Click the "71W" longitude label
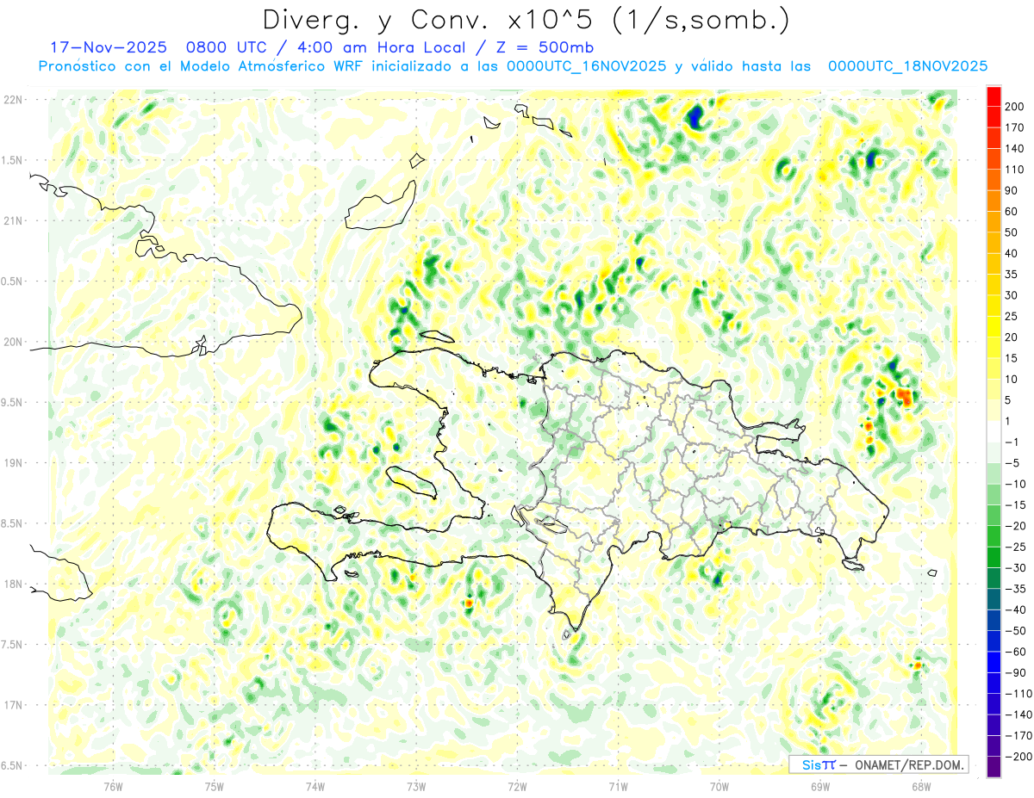The height and width of the screenshot is (798, 1034). pos(618,786)
